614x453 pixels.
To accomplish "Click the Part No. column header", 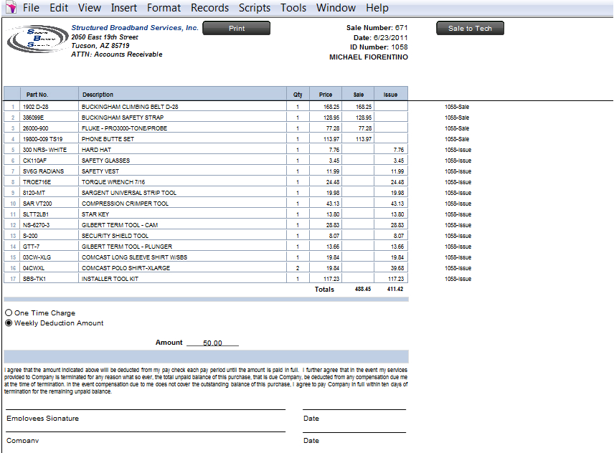I will click(37, 95).
